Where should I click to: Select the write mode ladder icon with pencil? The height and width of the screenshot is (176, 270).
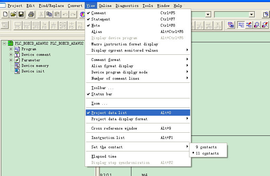point(249,25)
